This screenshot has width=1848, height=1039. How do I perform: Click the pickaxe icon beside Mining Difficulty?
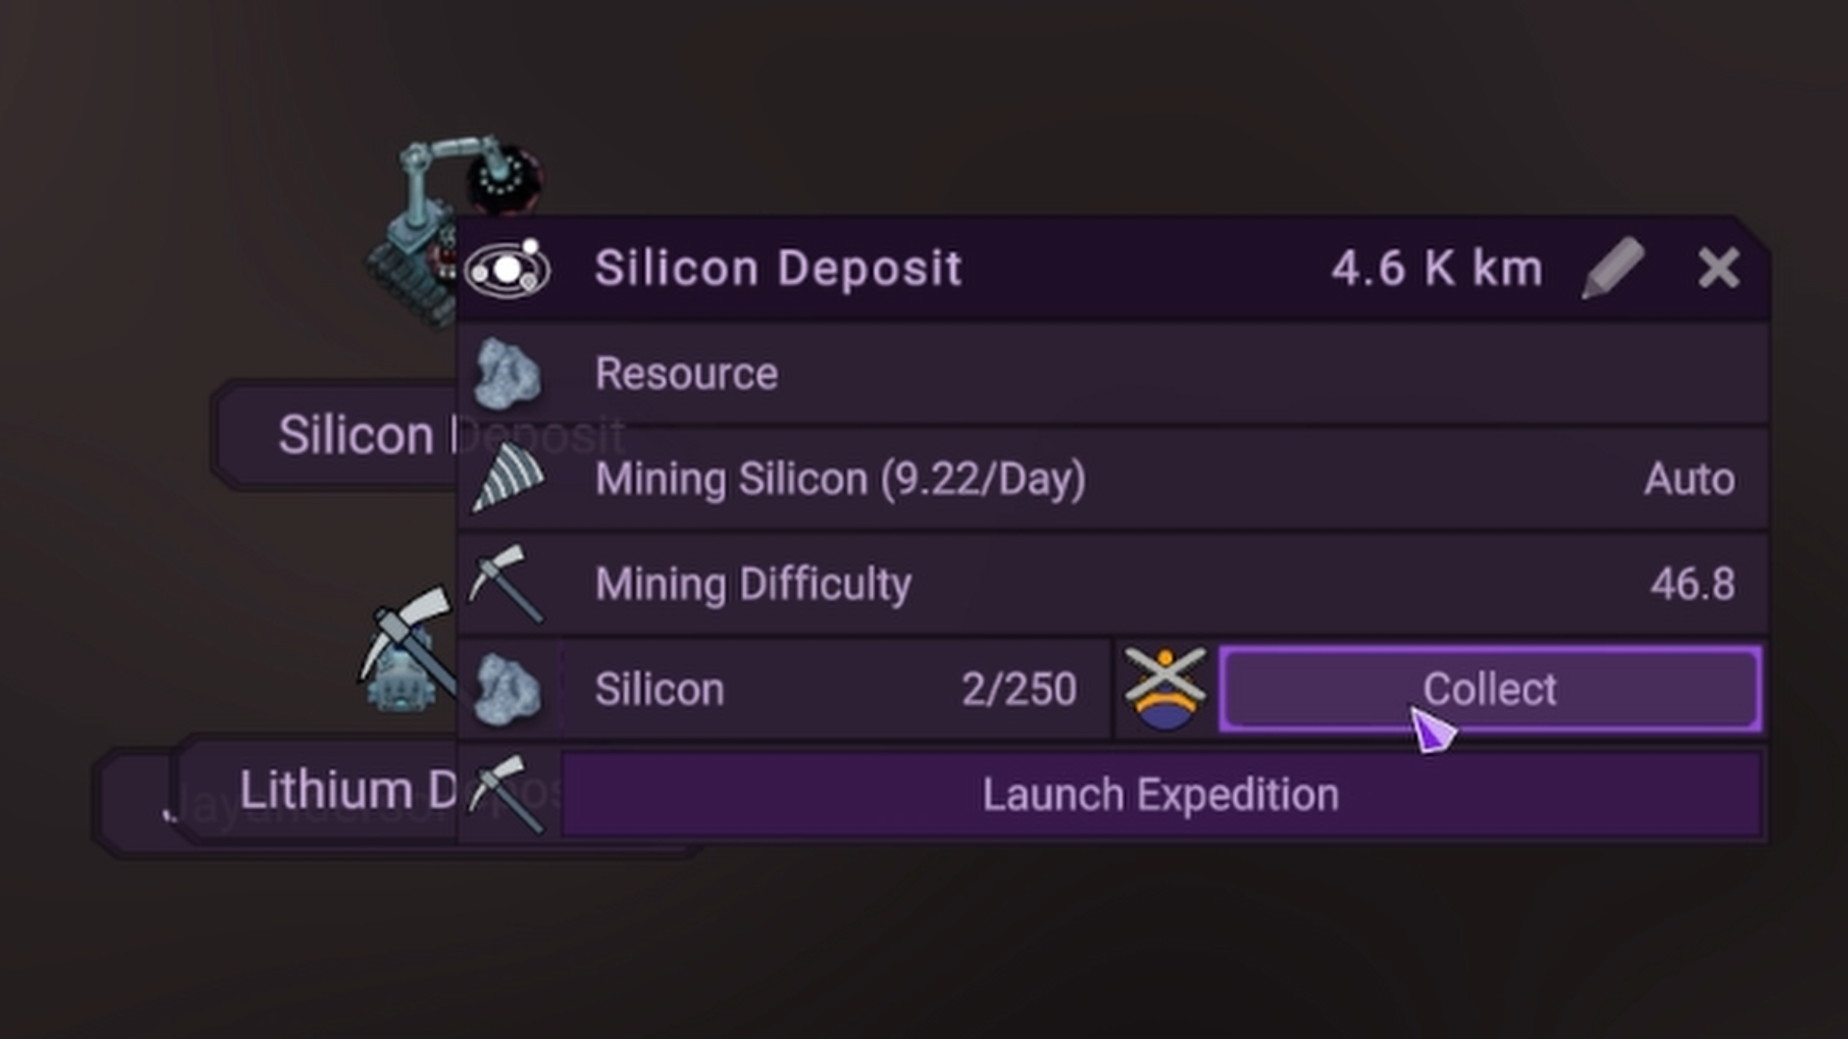click(507, 583)
